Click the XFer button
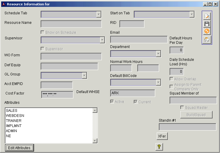 click(162, 136)
